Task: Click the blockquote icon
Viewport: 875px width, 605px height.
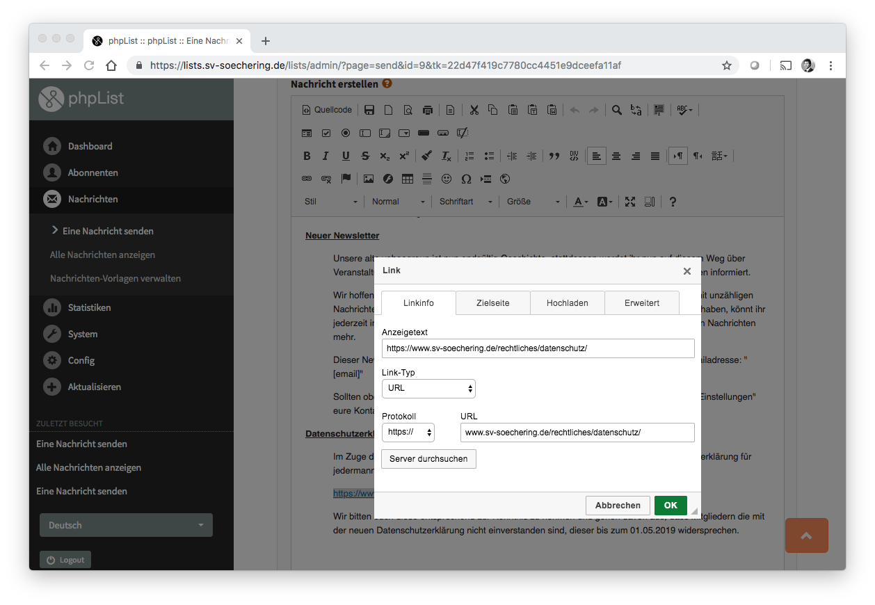Action: 554,156
